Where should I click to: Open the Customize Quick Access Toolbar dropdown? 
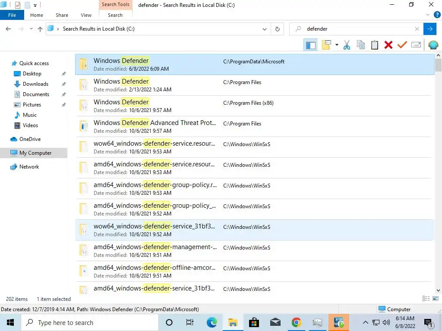coord(35,5)
